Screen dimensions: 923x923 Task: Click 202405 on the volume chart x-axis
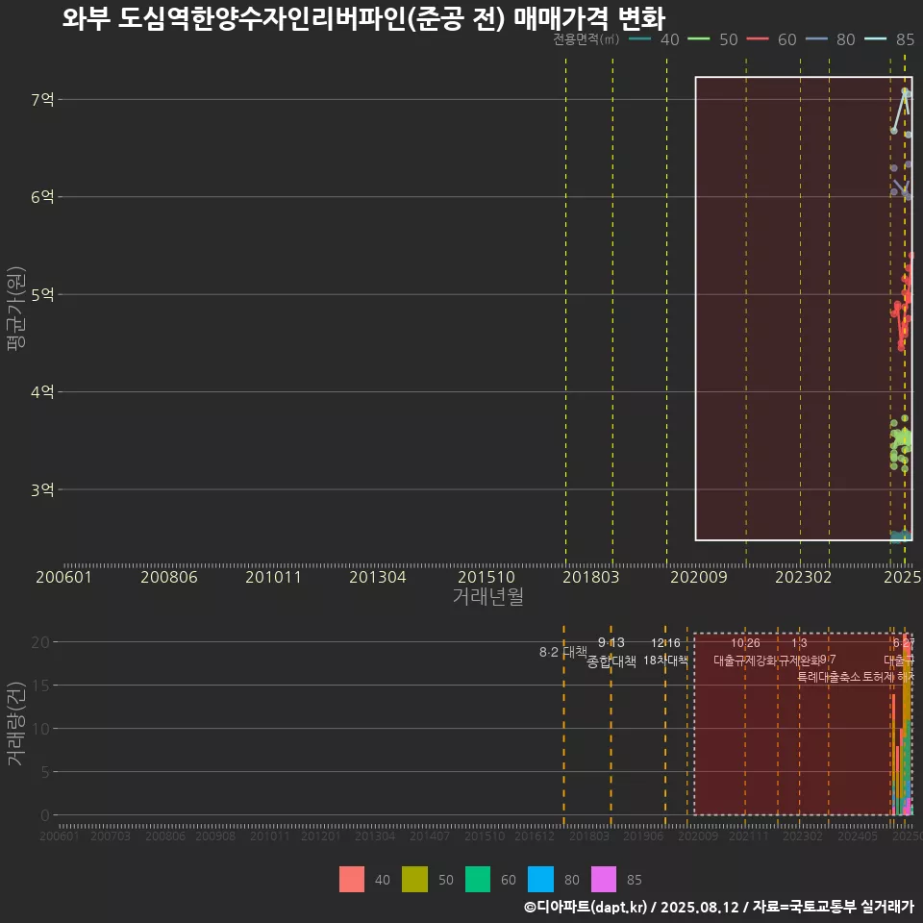858,836
